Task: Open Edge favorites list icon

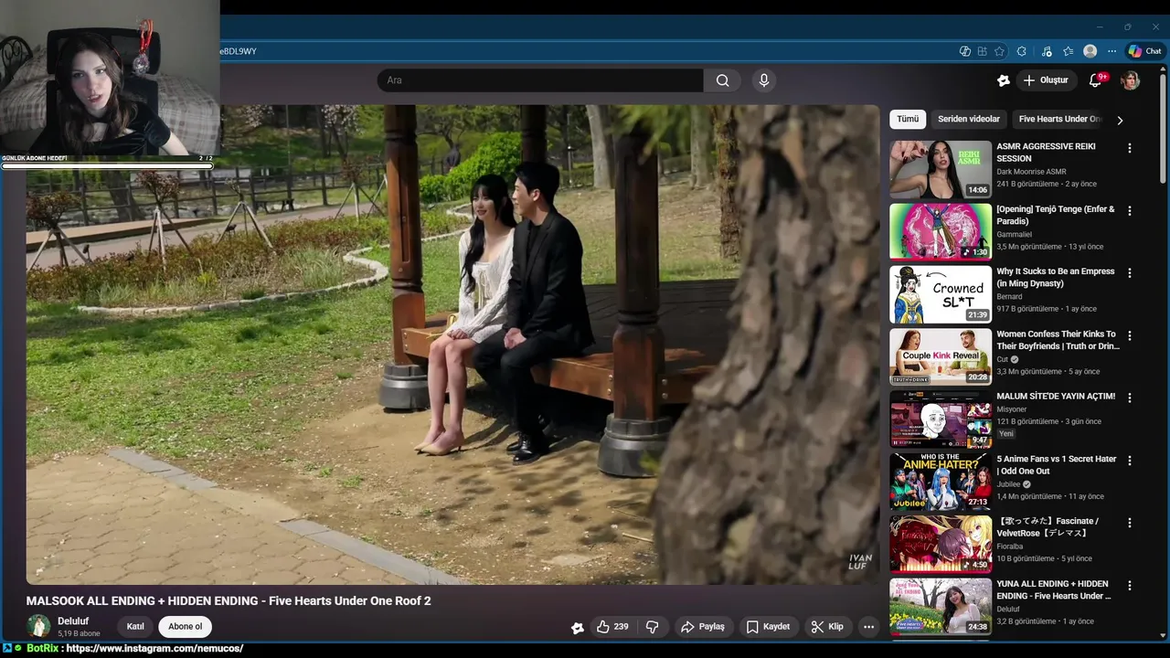Action: [1068, 51]
